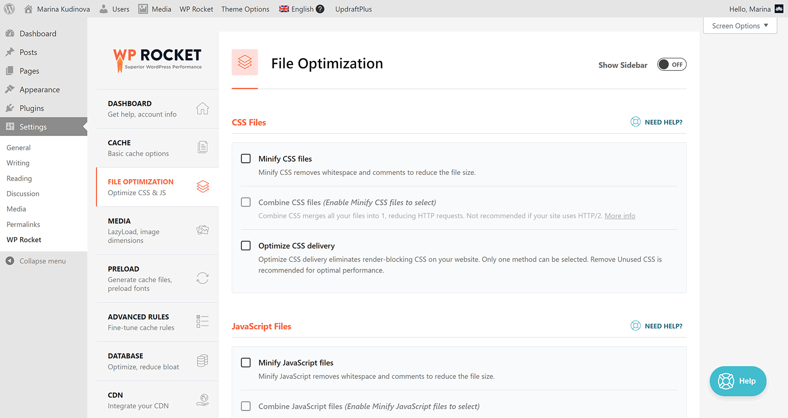Click the English flag icon
Screen dimensions: 788x418
[x=284, y=9]
